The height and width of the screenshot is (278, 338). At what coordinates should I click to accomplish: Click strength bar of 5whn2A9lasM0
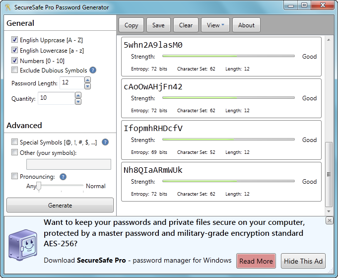(x=228, y=56)
